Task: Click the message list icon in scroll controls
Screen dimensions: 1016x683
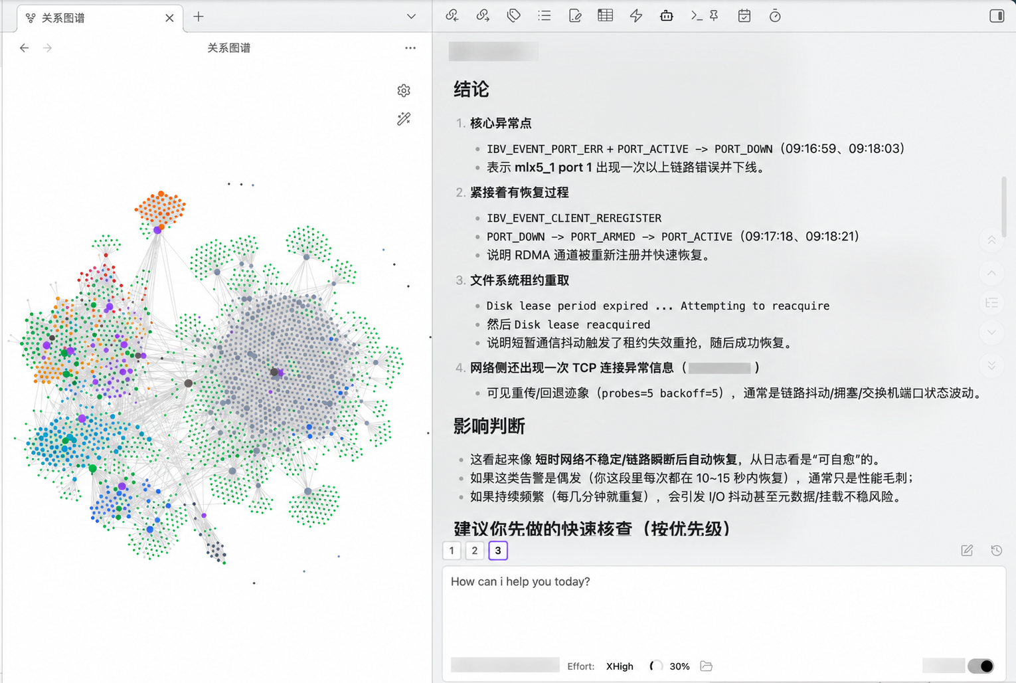Action: tap(991, 303)
